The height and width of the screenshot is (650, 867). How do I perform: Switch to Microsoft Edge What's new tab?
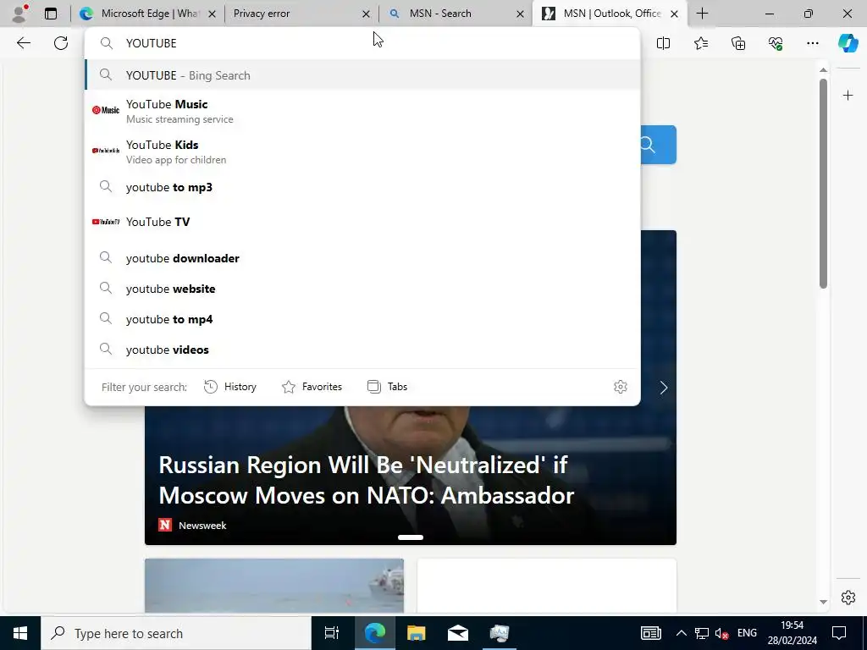148,14
